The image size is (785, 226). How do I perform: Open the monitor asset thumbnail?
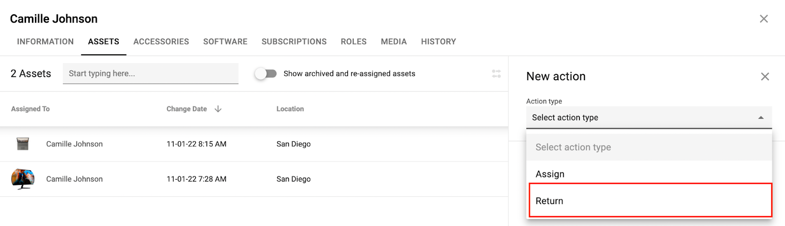tap(23, 179)
